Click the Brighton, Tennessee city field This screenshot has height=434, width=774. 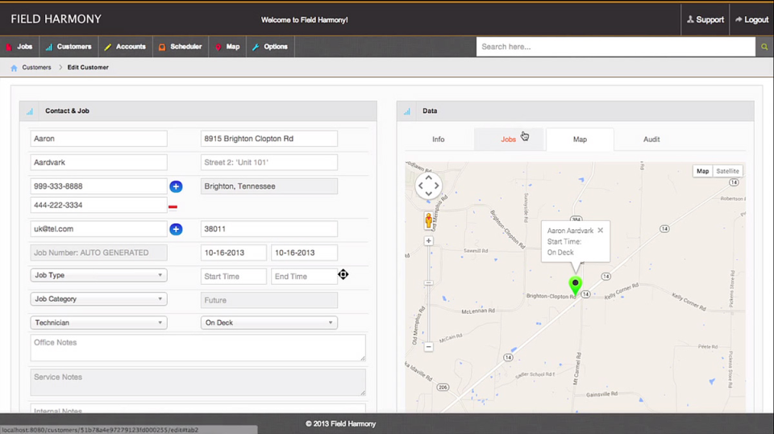[269, 186]
